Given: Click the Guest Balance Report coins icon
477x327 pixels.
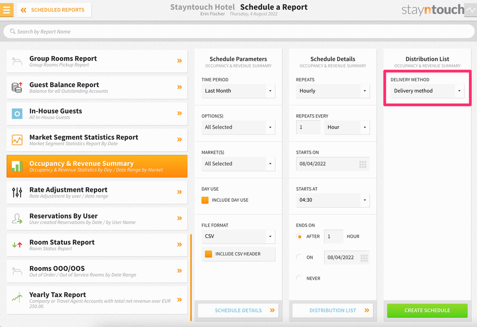Looking at the screenshot, I should [x=17, y=87].
